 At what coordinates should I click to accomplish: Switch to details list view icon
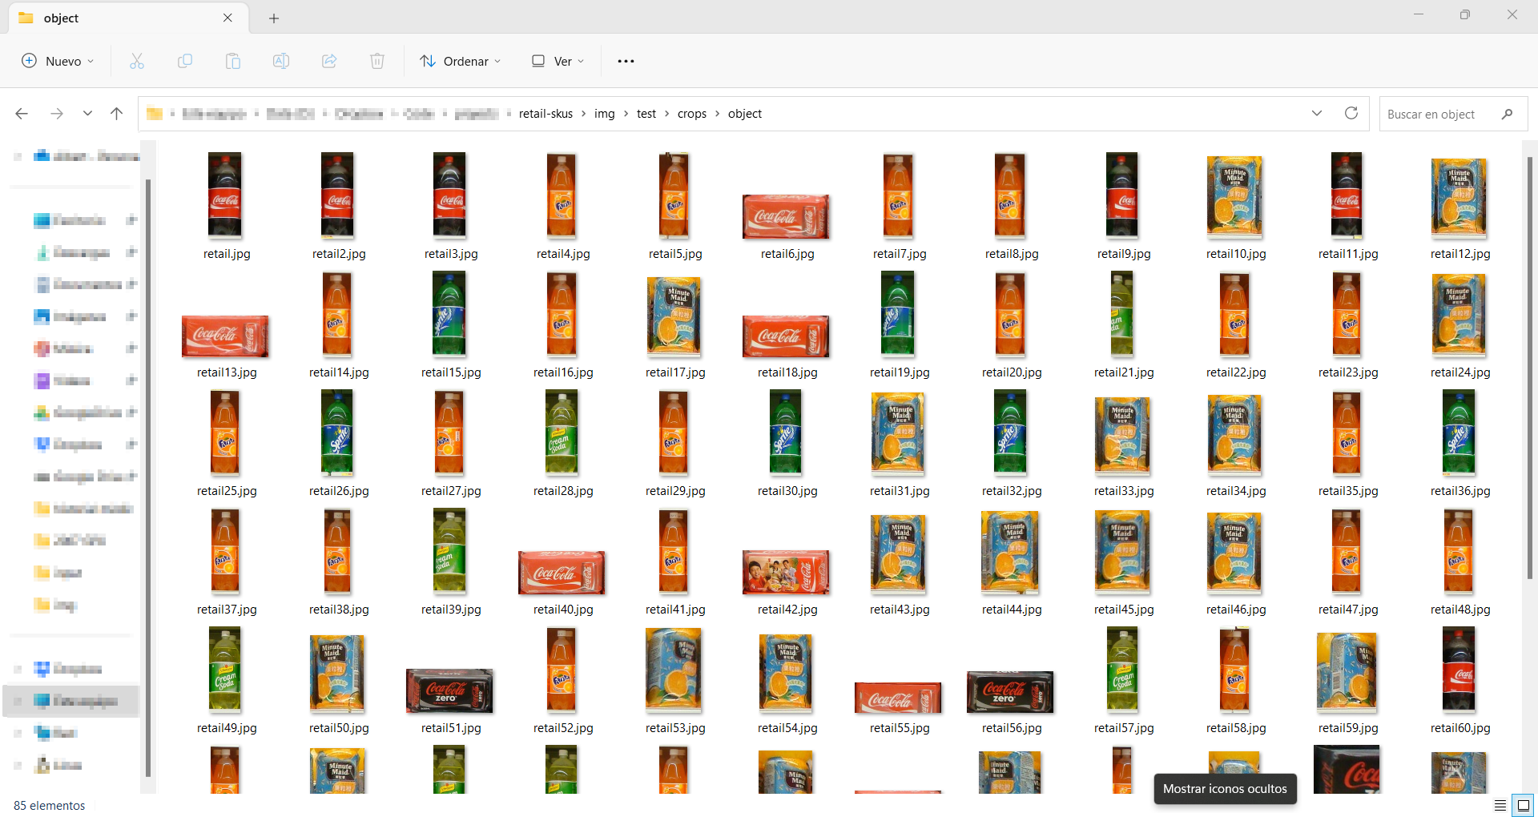[1500, 805]
